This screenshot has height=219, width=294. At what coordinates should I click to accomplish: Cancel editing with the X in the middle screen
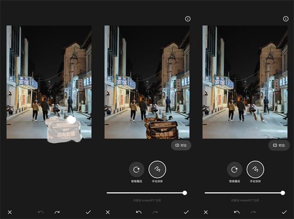pyautogui.click(x=107, y=212)
